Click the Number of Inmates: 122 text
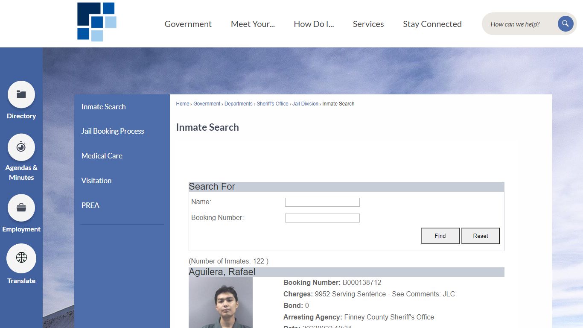This screenshot has width=583, height=328. pyautogui.click(x=229, y=261)
